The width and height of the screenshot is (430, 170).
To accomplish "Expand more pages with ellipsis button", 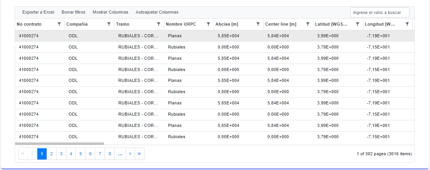I will pos(120,154).
